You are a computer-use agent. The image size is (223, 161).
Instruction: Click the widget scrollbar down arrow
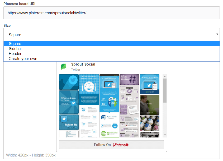[165, 135]
